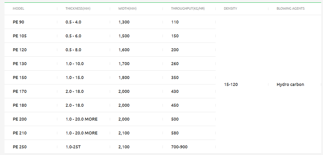This screenshot has width=323, height=155.
Task: Select the 1.0-25T thickness cell
Action: coord(74,147)
